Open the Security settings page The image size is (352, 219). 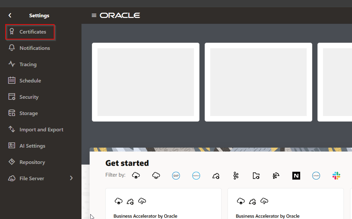tap(29, 97)
